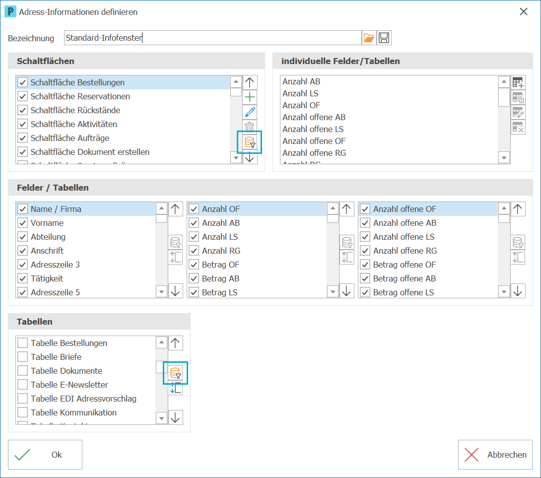Close the Adress-Informationen dialog

click(x=524, y=12)
